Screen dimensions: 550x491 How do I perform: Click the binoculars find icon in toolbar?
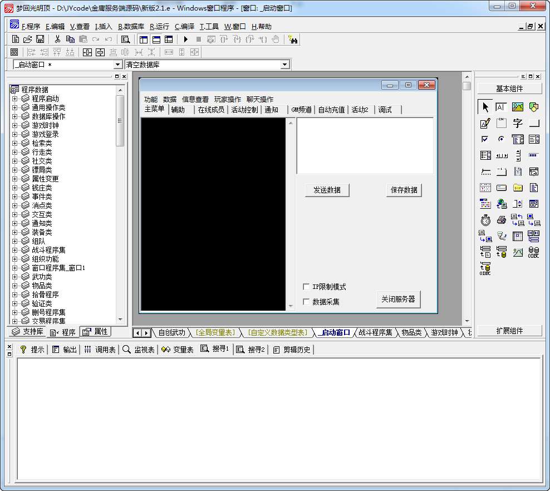click(293, 40)
